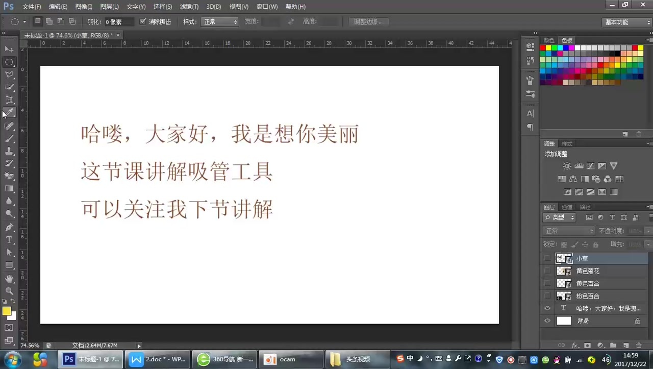Screen dimensions: 653x369
Task: Select the Brush tool
Action: [x=9, y=138]
